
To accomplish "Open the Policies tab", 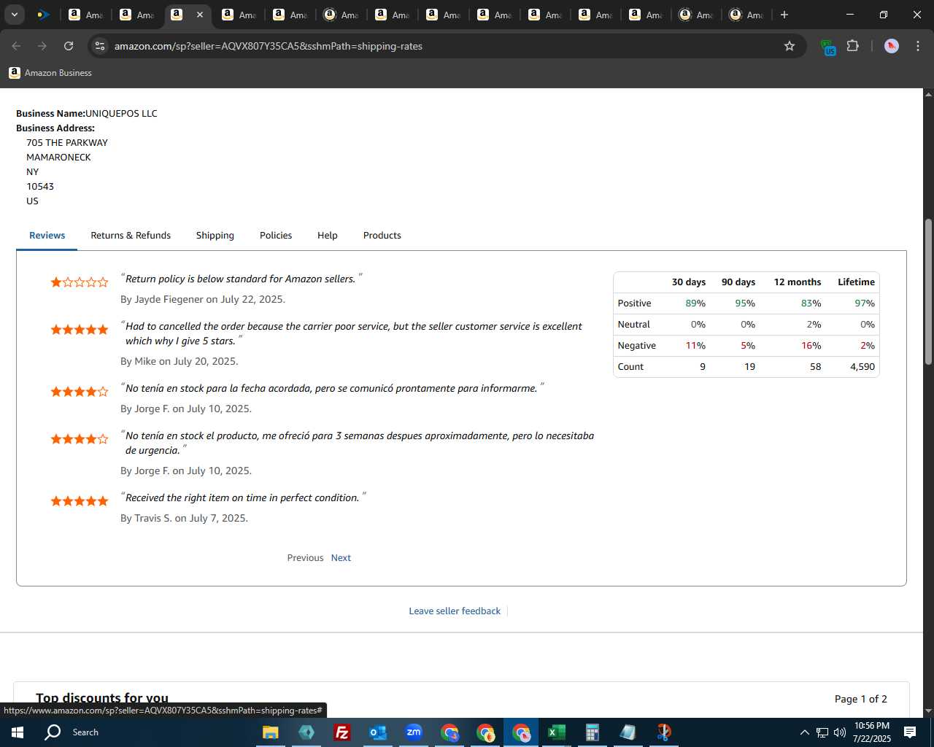I will [276, 236].
